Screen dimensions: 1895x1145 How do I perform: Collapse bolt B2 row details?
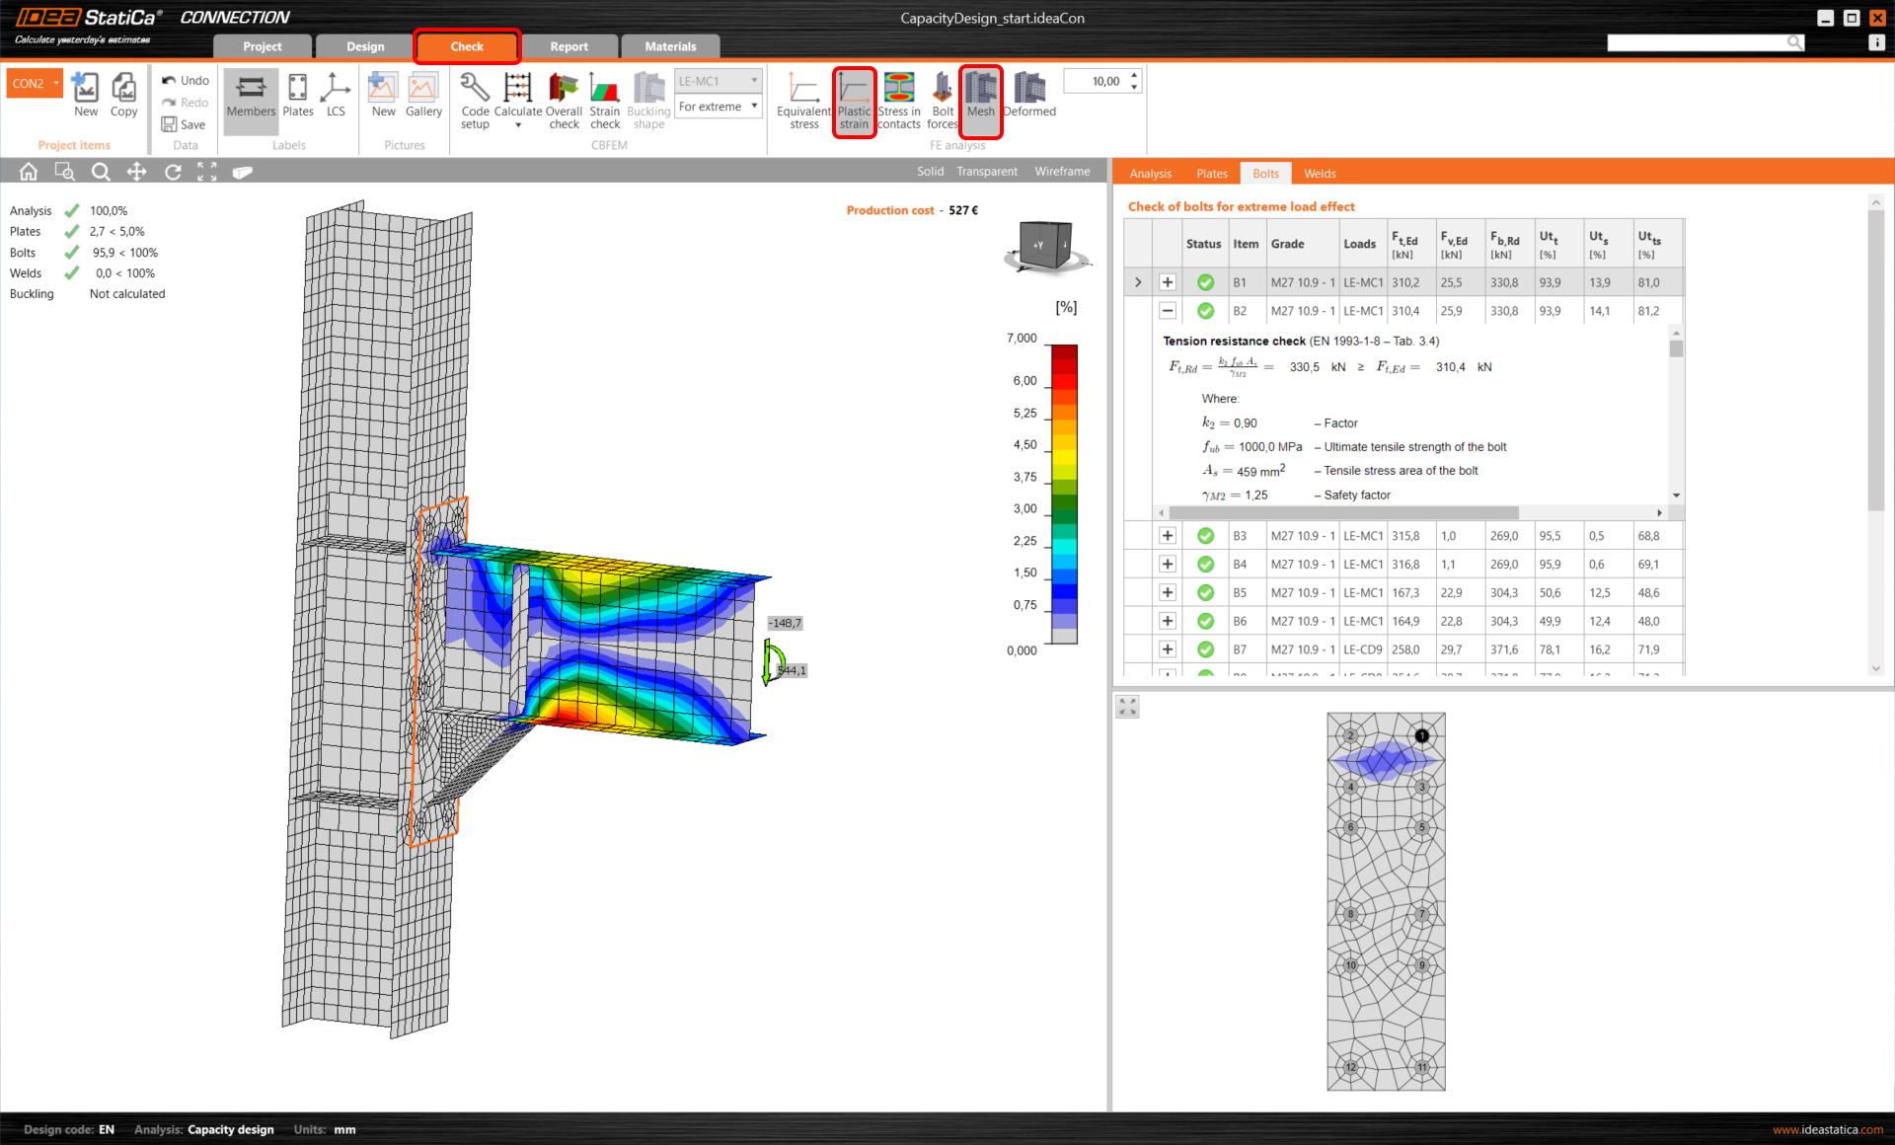(1168, 311)
